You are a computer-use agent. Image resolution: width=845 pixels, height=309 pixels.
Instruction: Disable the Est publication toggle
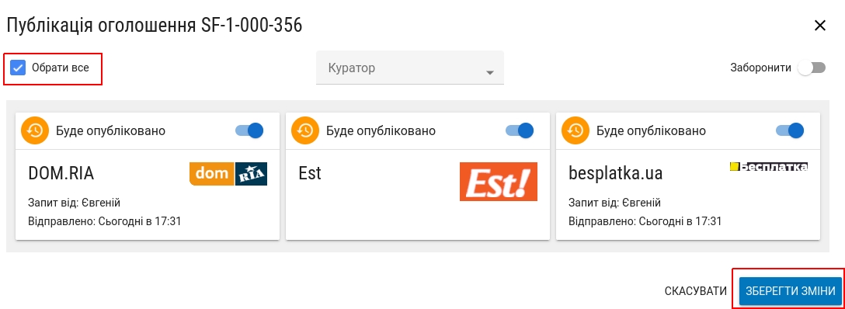coord(520,130)
